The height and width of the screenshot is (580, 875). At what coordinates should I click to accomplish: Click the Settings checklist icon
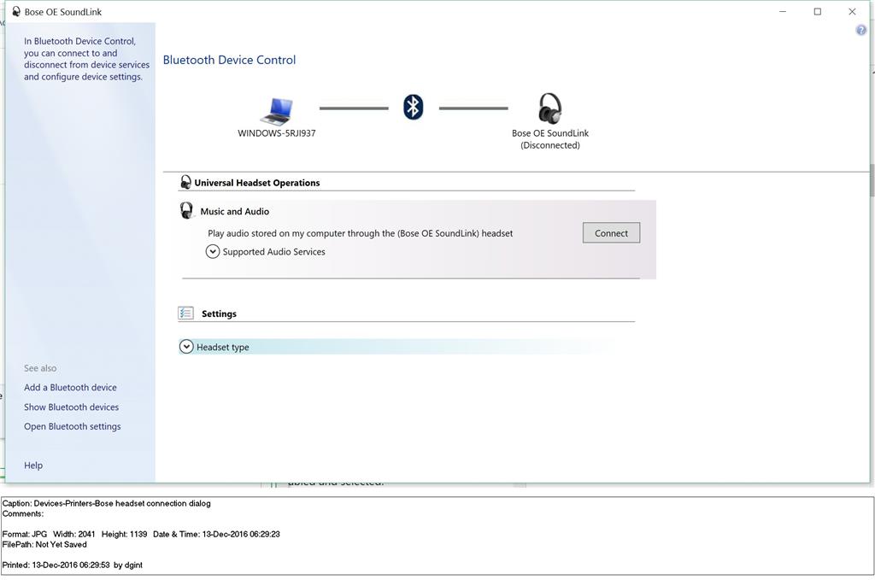[185, 313]
